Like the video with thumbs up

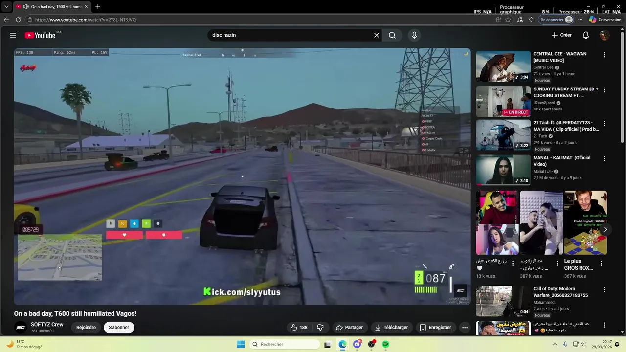coord(299,328)
